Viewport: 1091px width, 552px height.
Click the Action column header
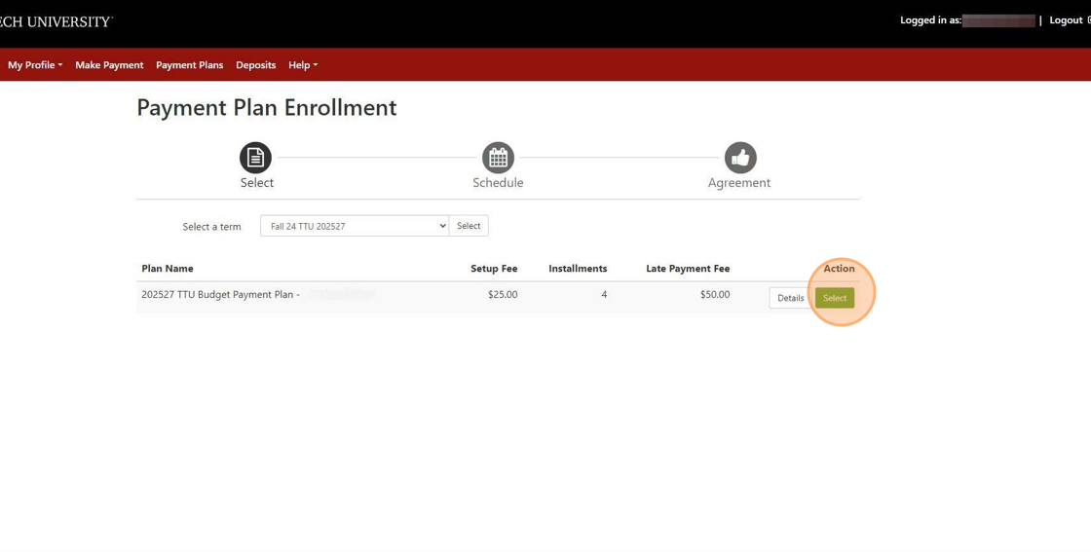pyautogui.click(x=839, y=269)
